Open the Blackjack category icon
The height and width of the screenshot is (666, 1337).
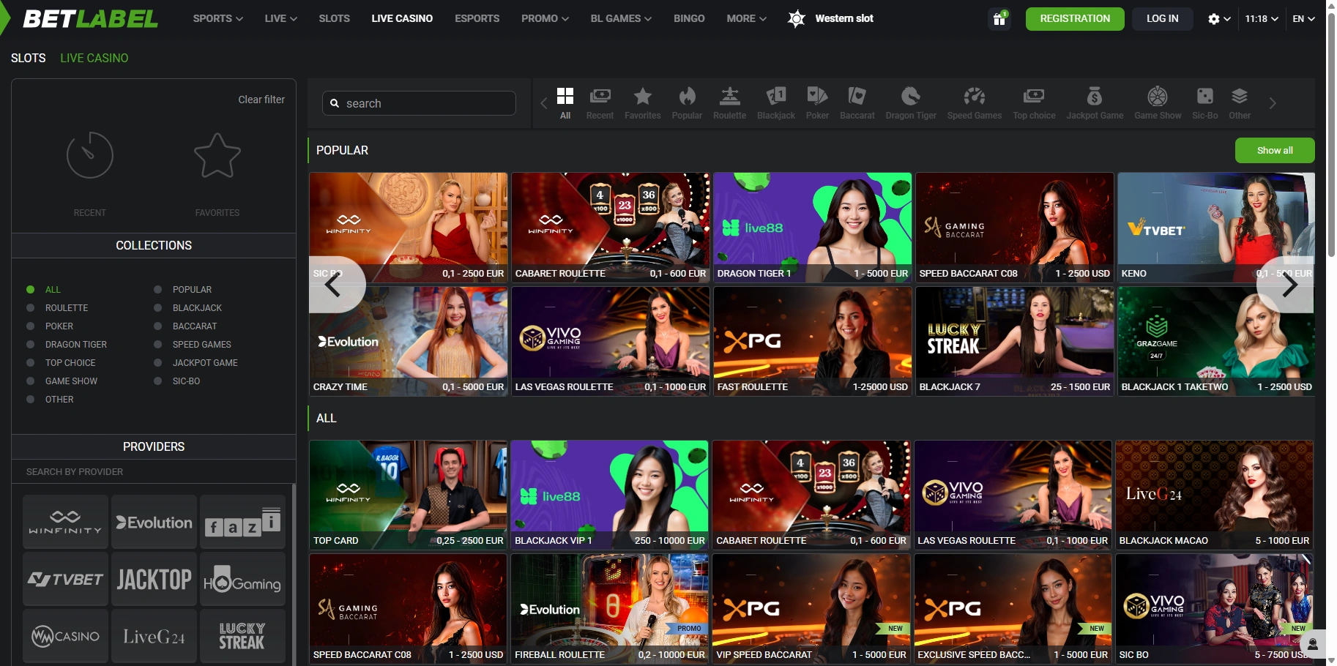pyautogui.click(x=775, y=97)
